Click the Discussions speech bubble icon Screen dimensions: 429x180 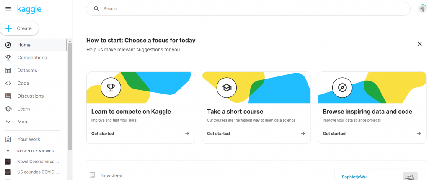pyautogui.click(x=8, y=96)
